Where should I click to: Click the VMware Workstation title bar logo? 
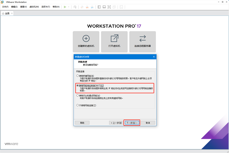pos(2,2)
